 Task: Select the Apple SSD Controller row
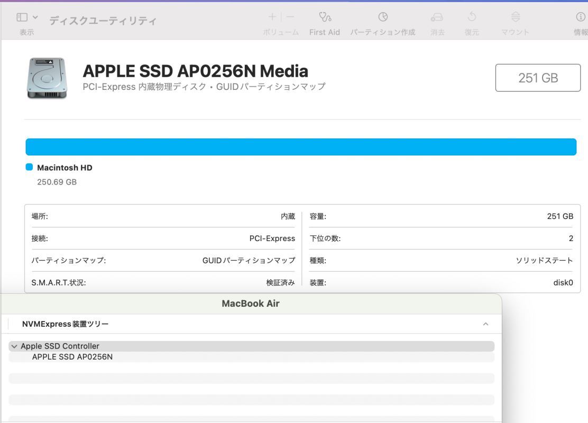251,346
